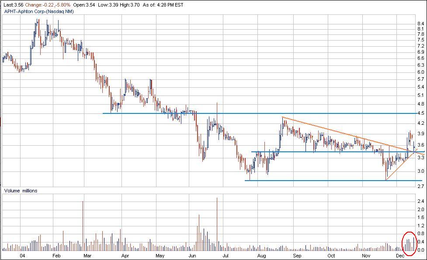The width and height of the screenshot is (427, 260).
Task: Click the 'Apr' month label
Action: [x=125, y=256]
